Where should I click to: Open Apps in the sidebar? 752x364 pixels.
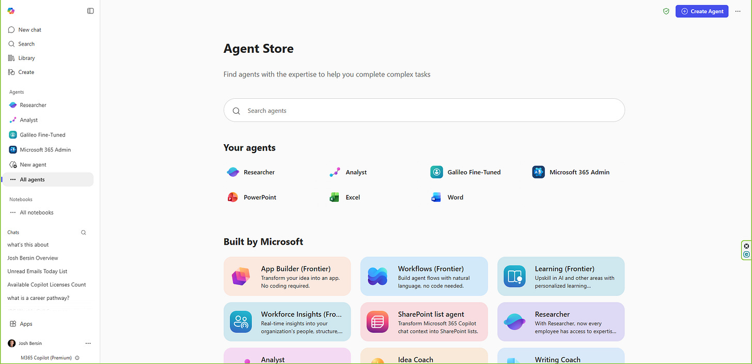21,324
